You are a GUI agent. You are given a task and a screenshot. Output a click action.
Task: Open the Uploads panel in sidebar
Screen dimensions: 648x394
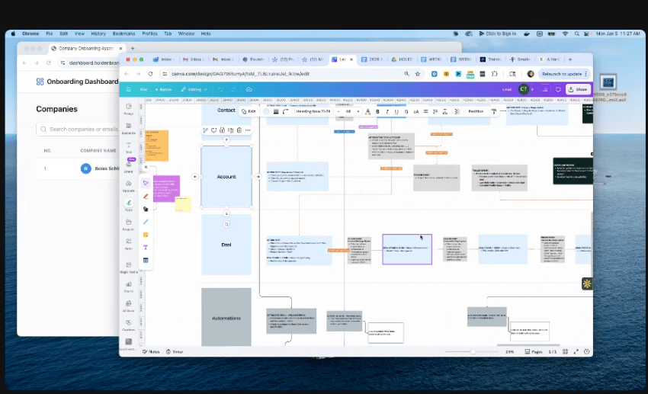(x=128, y=185)
